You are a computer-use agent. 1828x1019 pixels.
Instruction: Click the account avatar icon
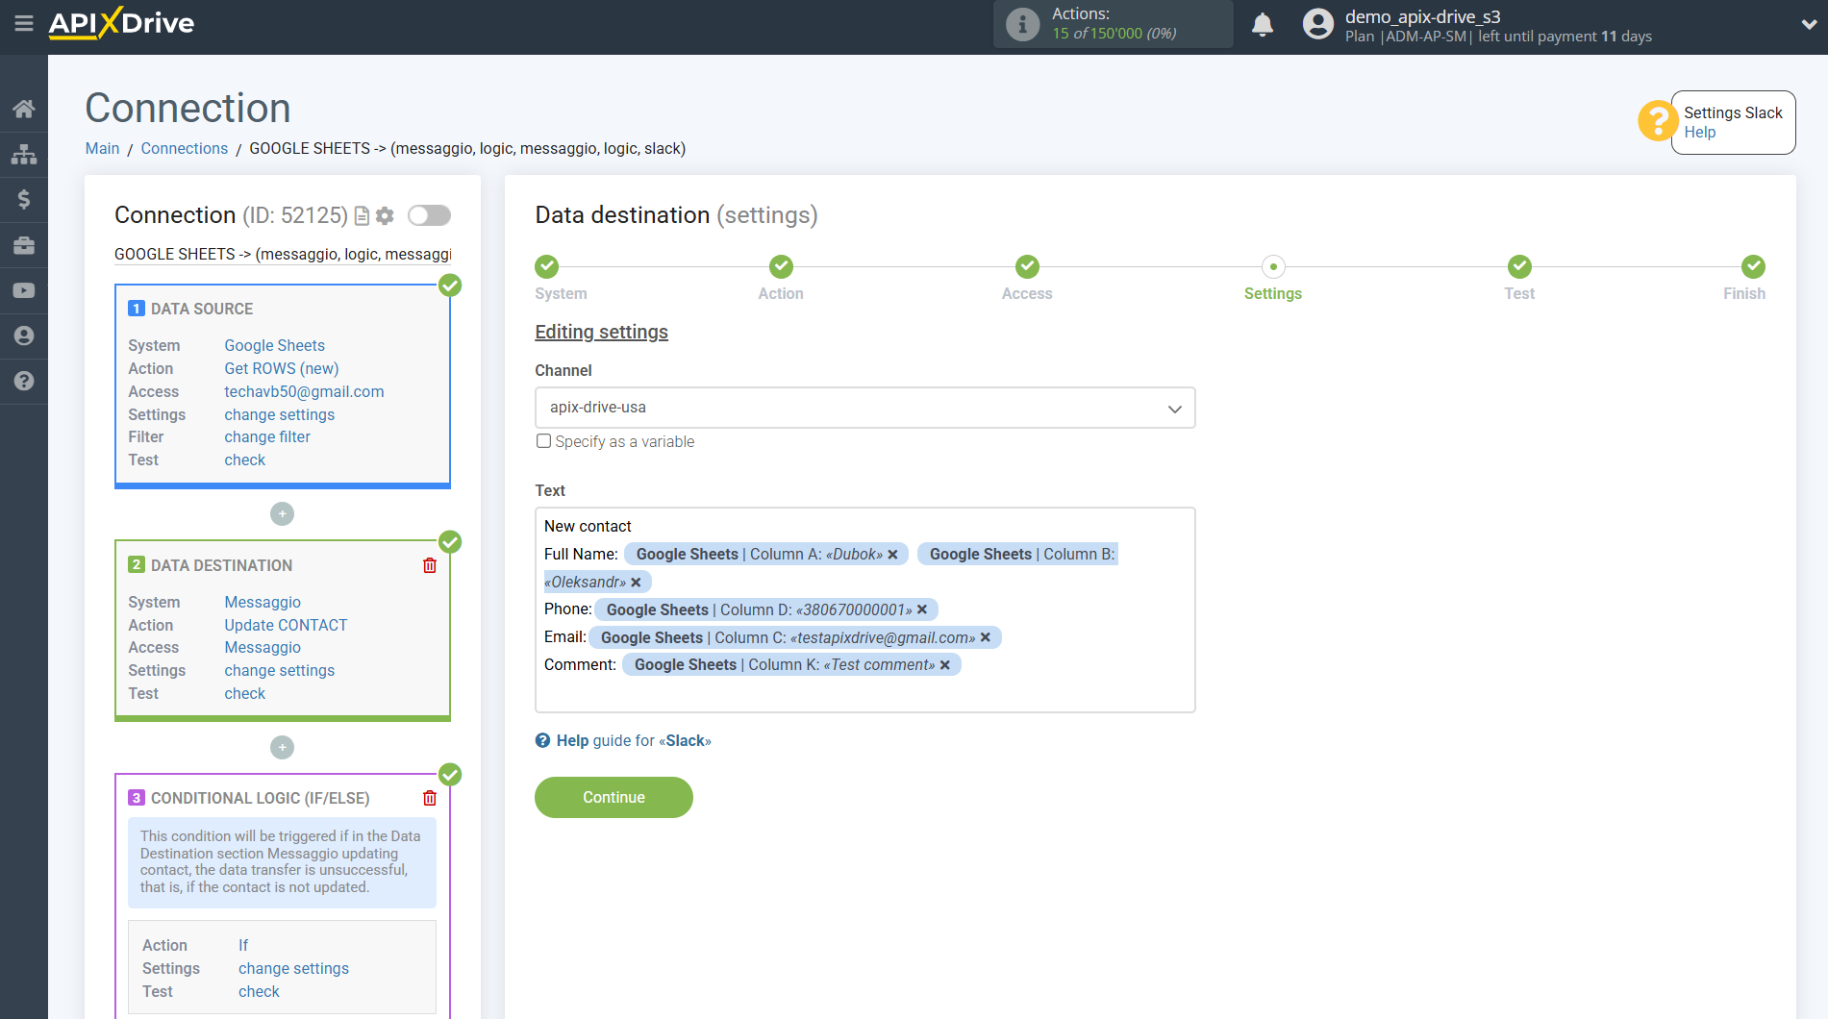click(x=1317, y=24)
